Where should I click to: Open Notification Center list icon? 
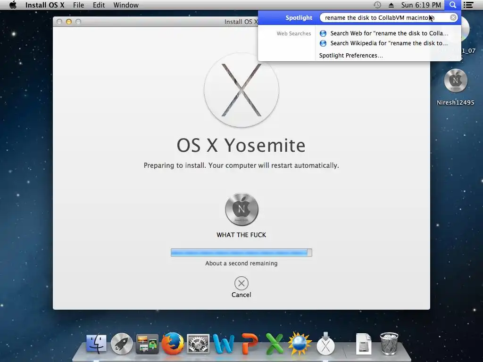click(468, 5)
